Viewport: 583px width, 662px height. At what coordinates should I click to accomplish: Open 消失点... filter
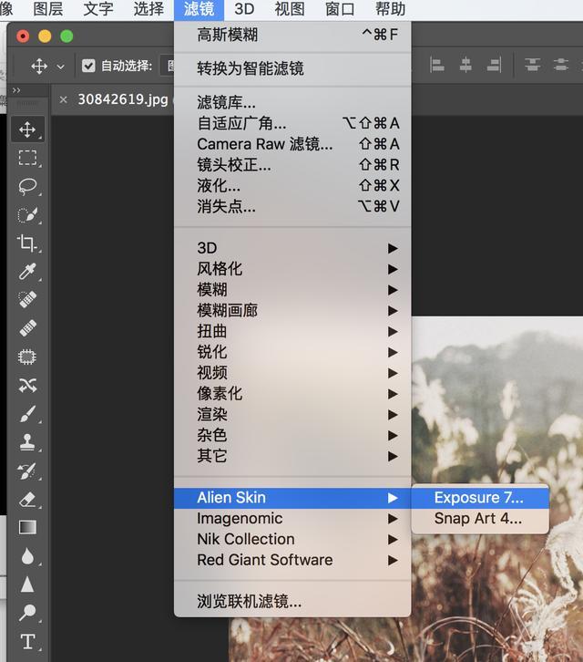pyautogui.click(x=292, y=206)
